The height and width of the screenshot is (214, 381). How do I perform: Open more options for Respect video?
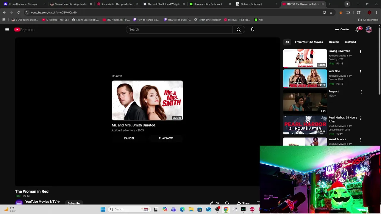click(x=361, y=92)
